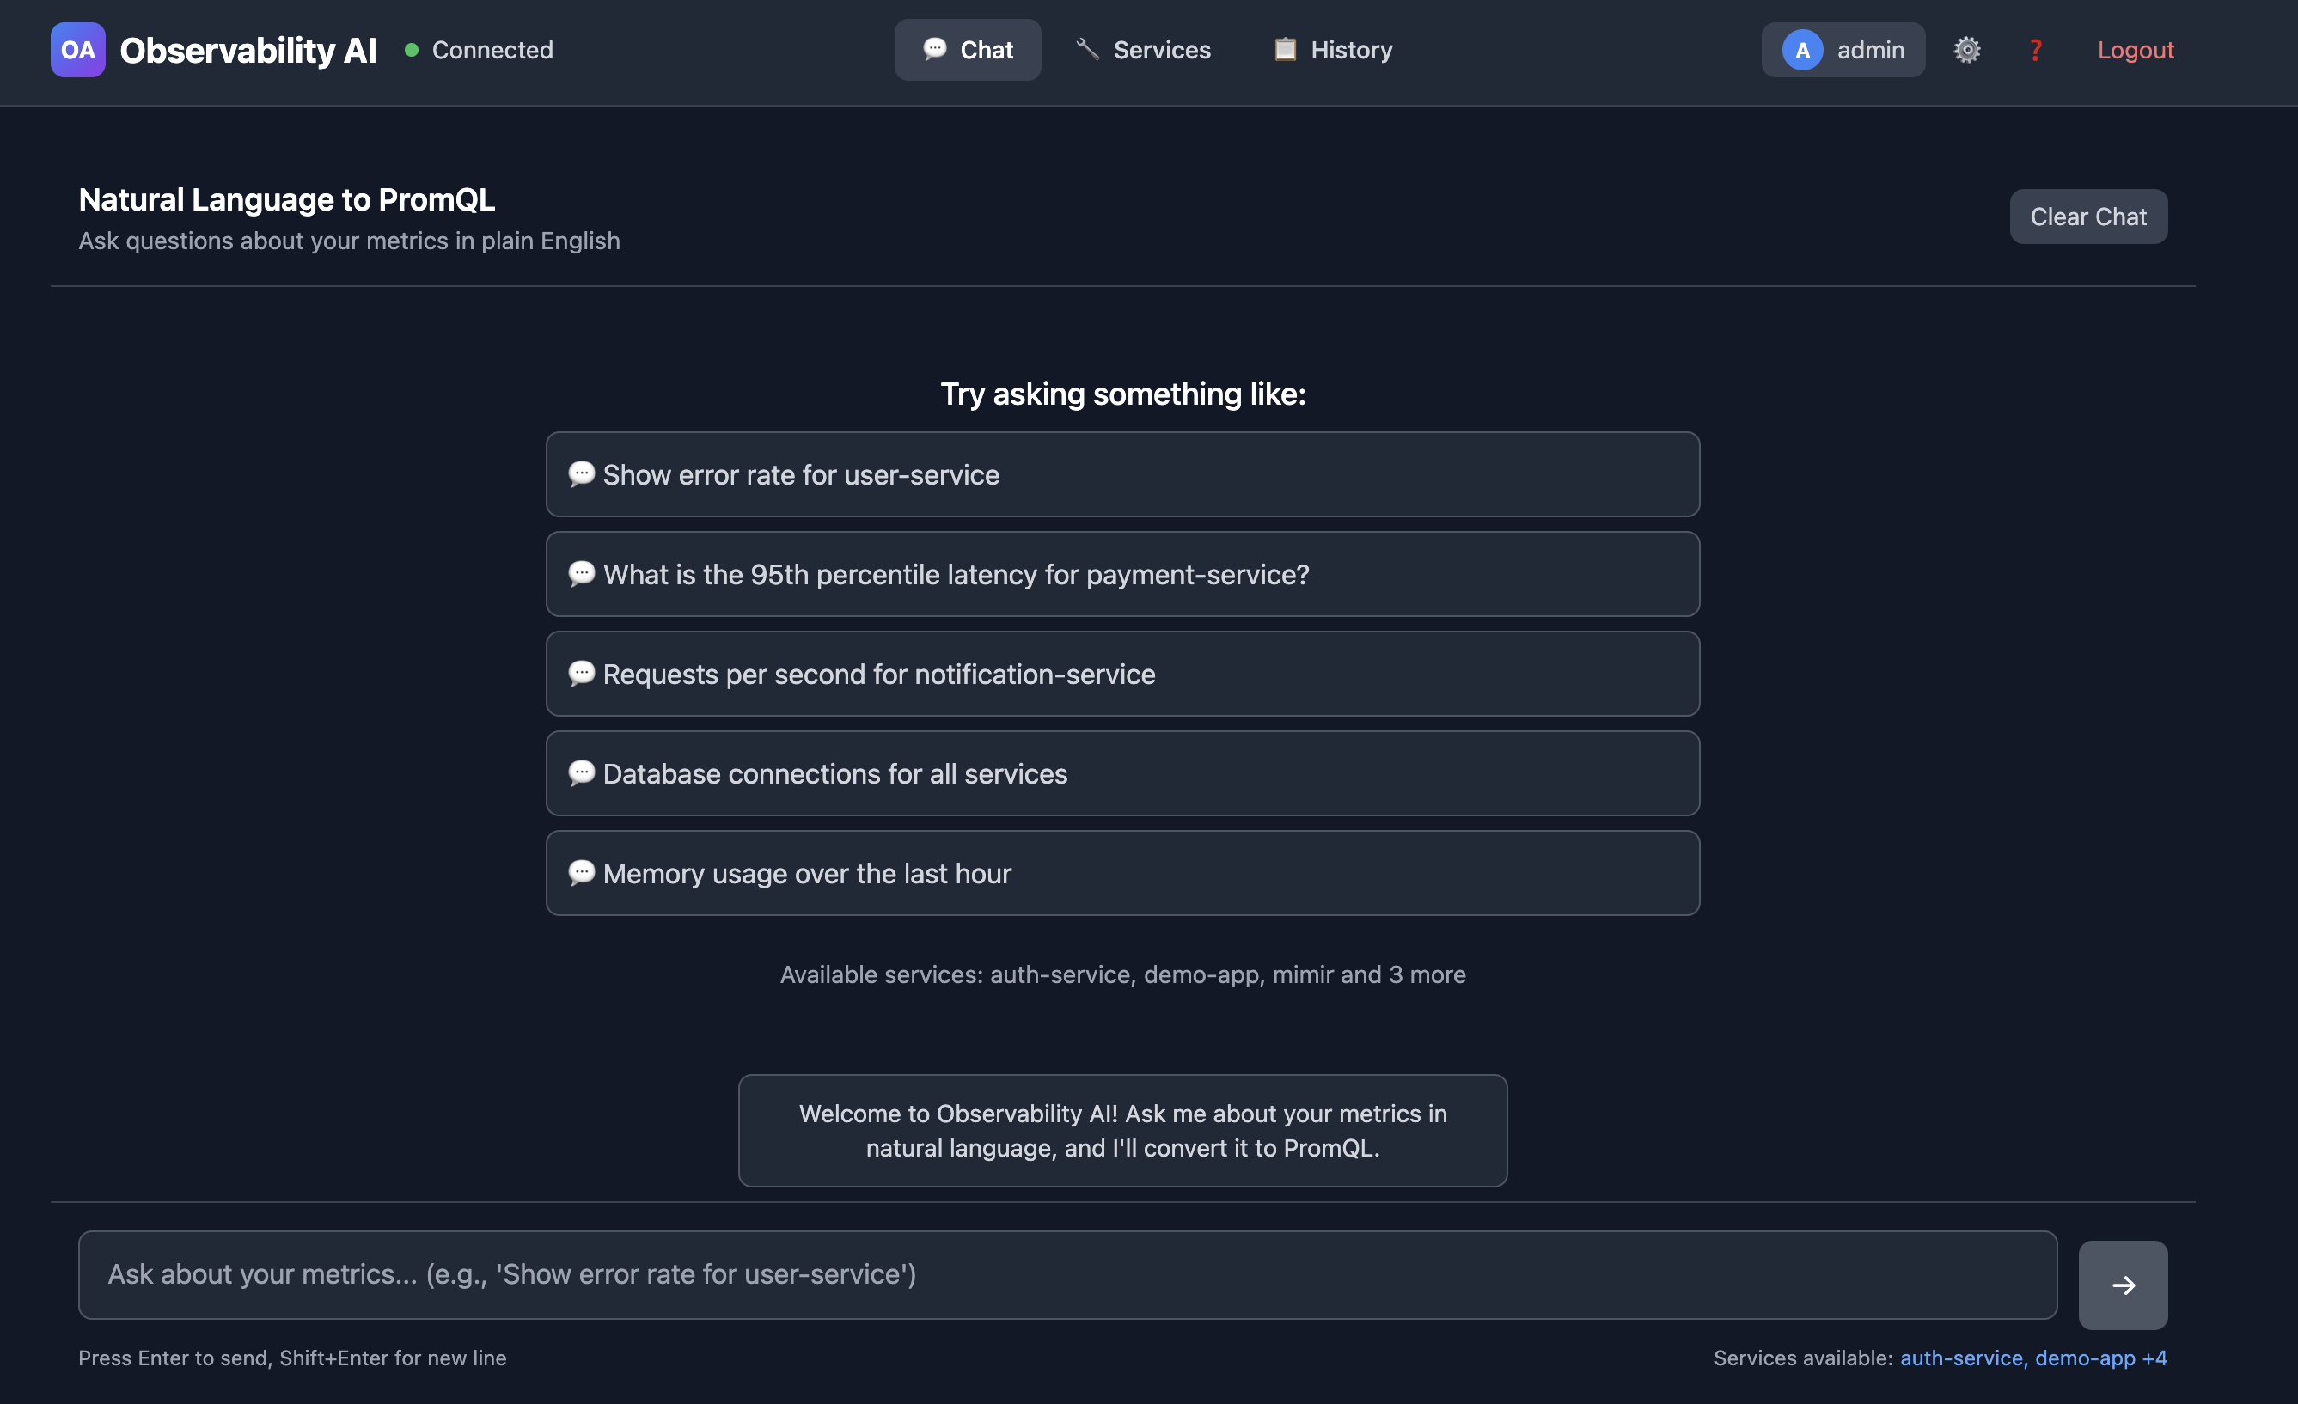Click the clipboard icon beside History
Viewport: 2298px width, 1404px height.
click(1284, 50)
